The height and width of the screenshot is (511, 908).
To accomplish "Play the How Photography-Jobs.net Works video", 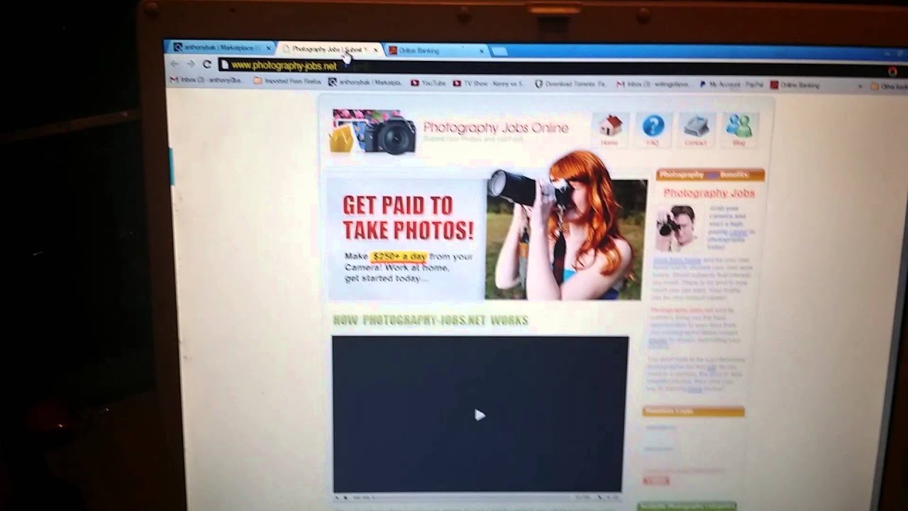I will [480, 415].
